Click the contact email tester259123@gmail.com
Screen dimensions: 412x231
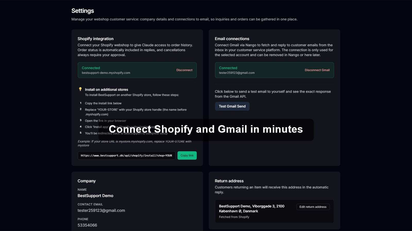101,210
